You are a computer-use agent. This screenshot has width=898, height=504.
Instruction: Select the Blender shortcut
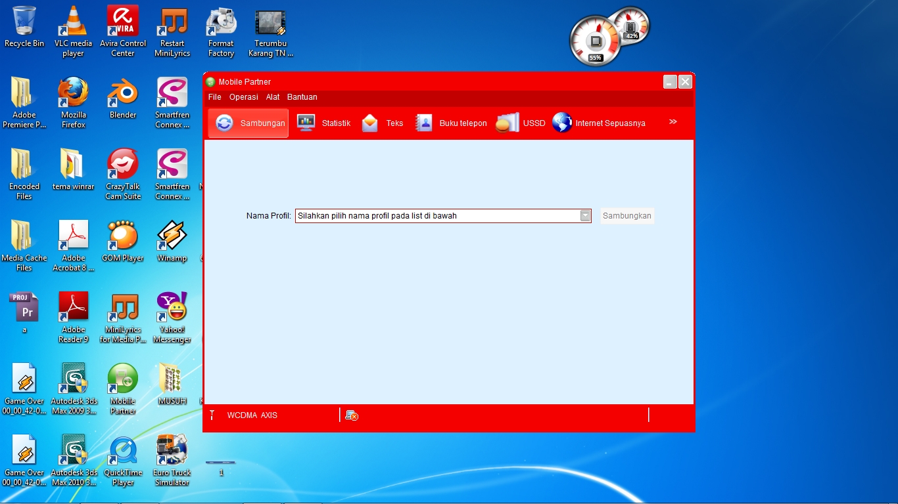[123, 98]
